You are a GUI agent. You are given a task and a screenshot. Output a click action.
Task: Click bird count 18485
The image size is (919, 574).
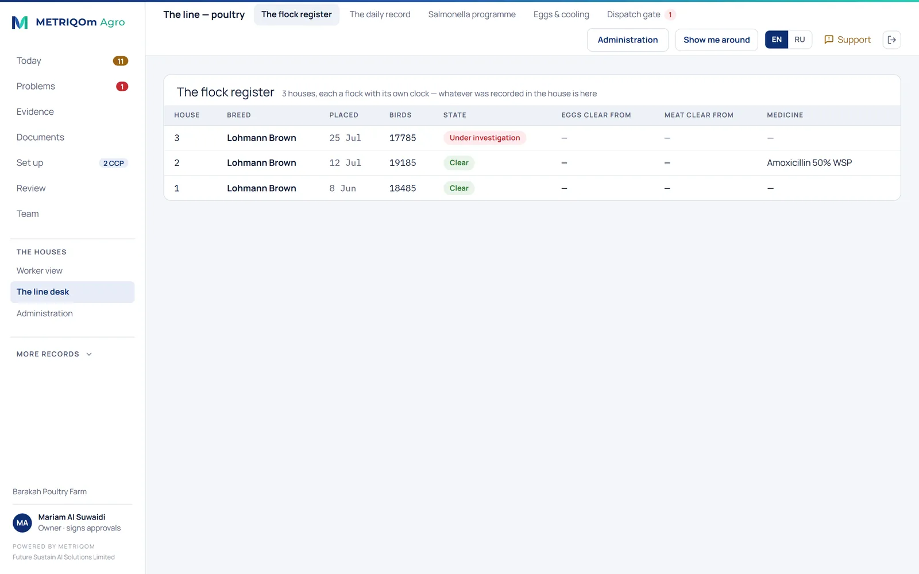coord(403,188)
